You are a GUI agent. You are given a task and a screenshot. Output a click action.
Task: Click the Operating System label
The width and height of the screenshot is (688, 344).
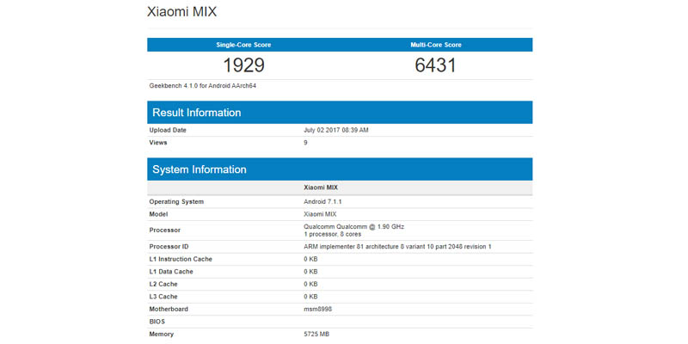click(176, 202)
